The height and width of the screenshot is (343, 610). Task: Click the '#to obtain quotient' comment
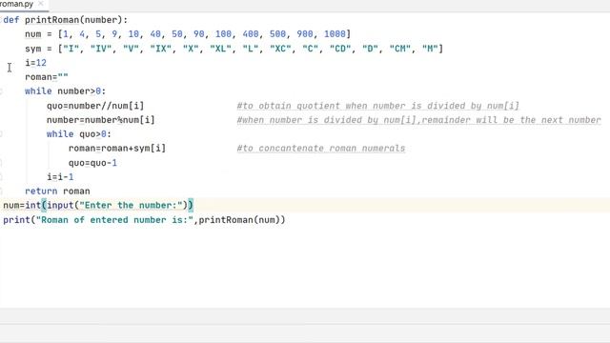tap(378, 106)
